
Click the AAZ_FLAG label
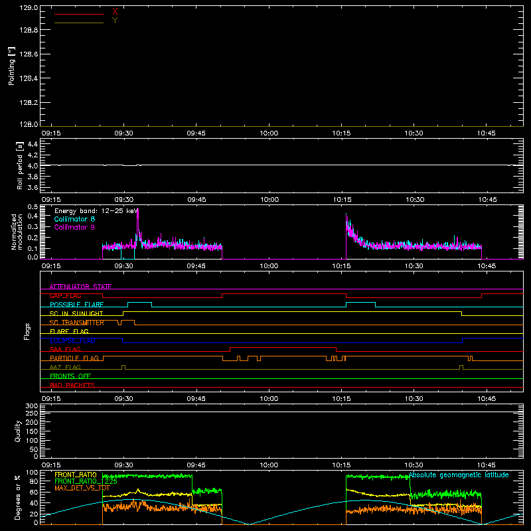coord(65,368)
